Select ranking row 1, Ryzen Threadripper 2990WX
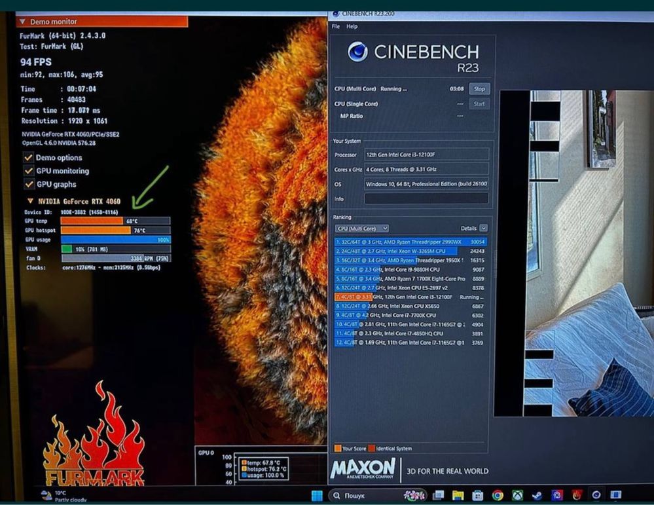The height and width of the screenshot is (505, 654). (x=410, y=242)
